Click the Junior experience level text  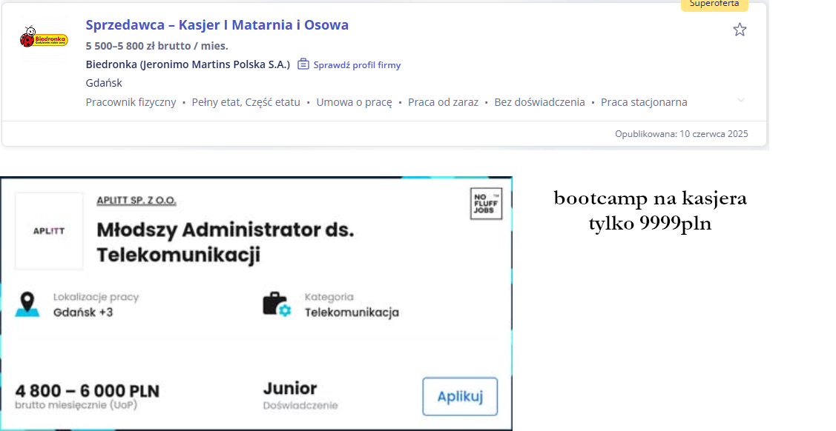290,389
